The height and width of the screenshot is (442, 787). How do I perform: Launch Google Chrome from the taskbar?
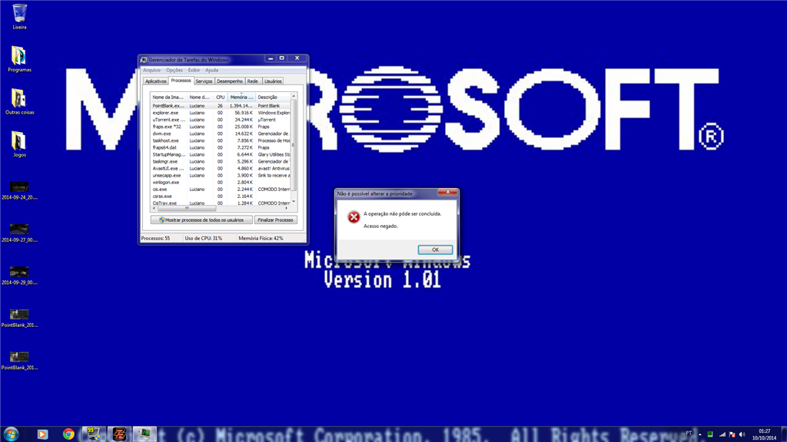click(x=68, y=434)
